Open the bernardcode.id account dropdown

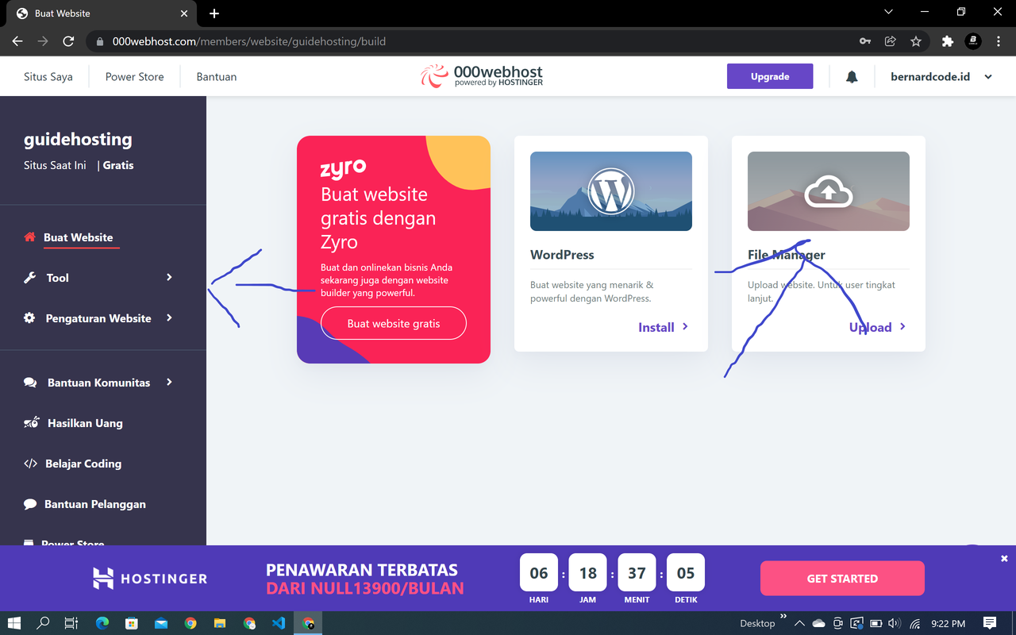[942, 77]
